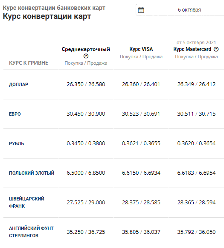
Task: Click the Курс VISA column header
Action: tap(141, 49)
